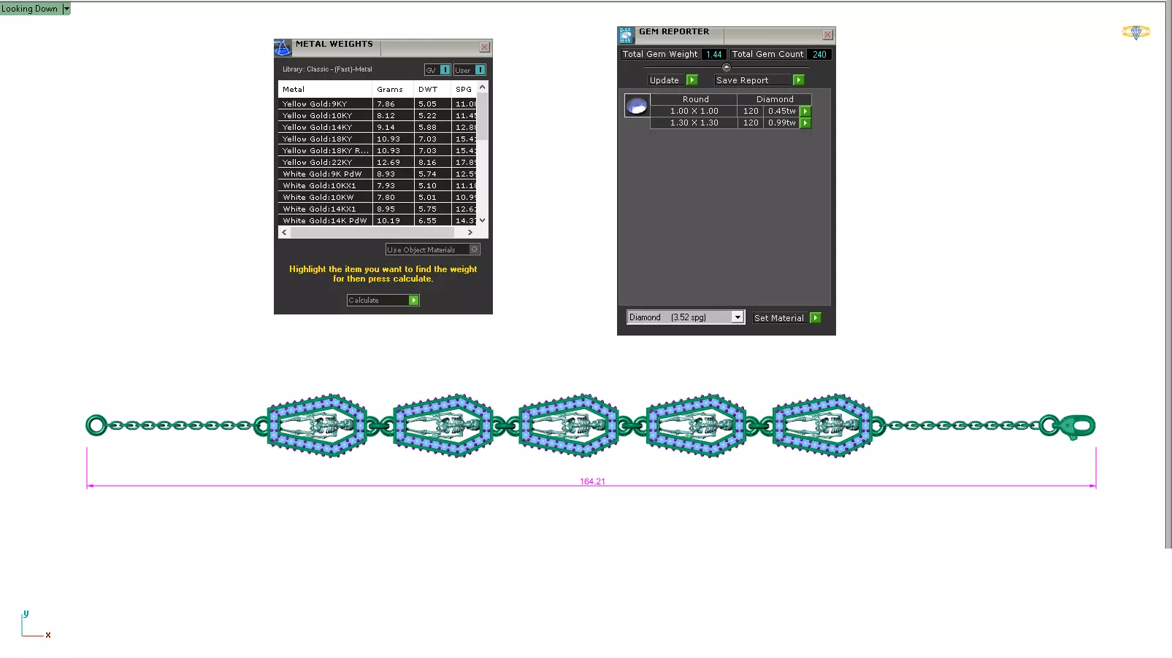
Task: Click the SPG column header
Action: [x=464, y=89]
